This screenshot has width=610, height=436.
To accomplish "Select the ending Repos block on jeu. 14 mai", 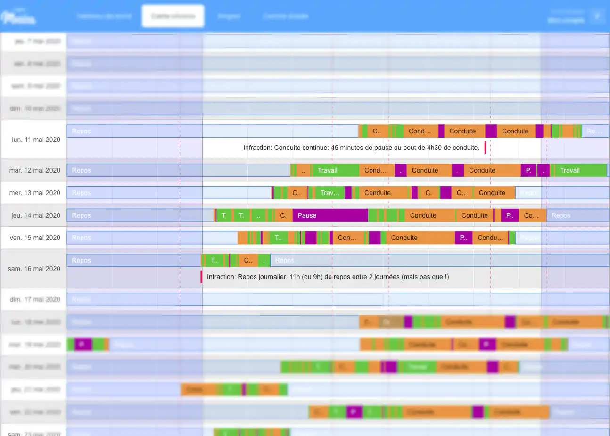I will click(577, 215).
